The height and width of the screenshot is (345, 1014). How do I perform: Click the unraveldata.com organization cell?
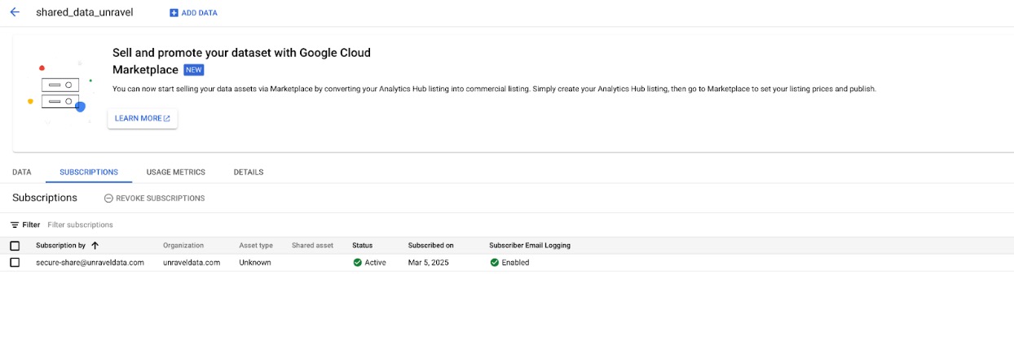pyautogui.click(x=192, y=263)
